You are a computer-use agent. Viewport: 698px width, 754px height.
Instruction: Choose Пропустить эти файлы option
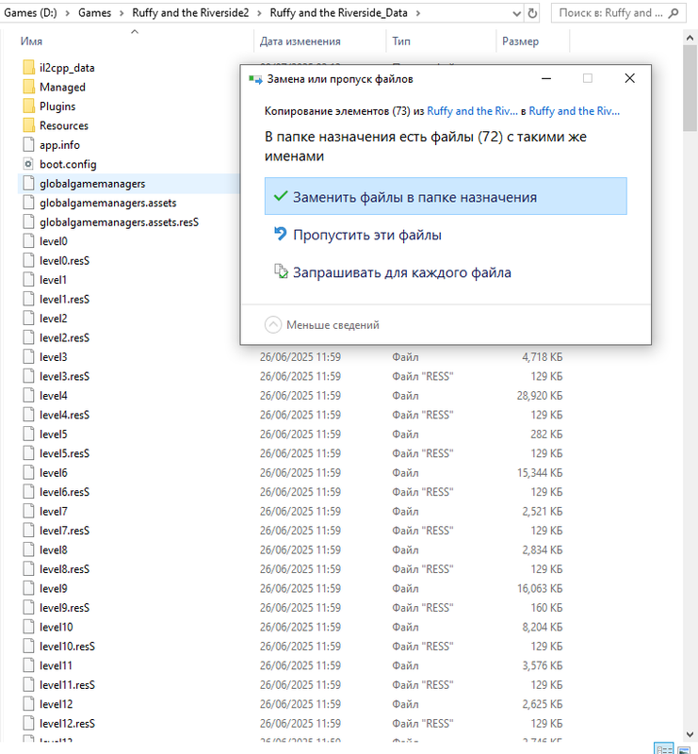[366, 235]
